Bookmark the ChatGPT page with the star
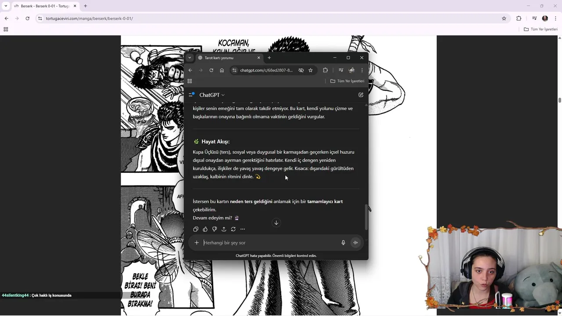The height and width of the screenshot is (316, 562). [x=310, y=70]
